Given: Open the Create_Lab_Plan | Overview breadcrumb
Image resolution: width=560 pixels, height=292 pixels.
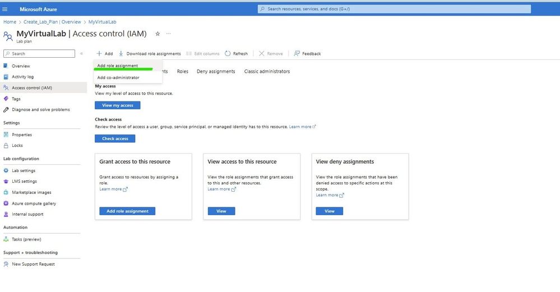Looking at the screenshot, I should tap(52, 22).
